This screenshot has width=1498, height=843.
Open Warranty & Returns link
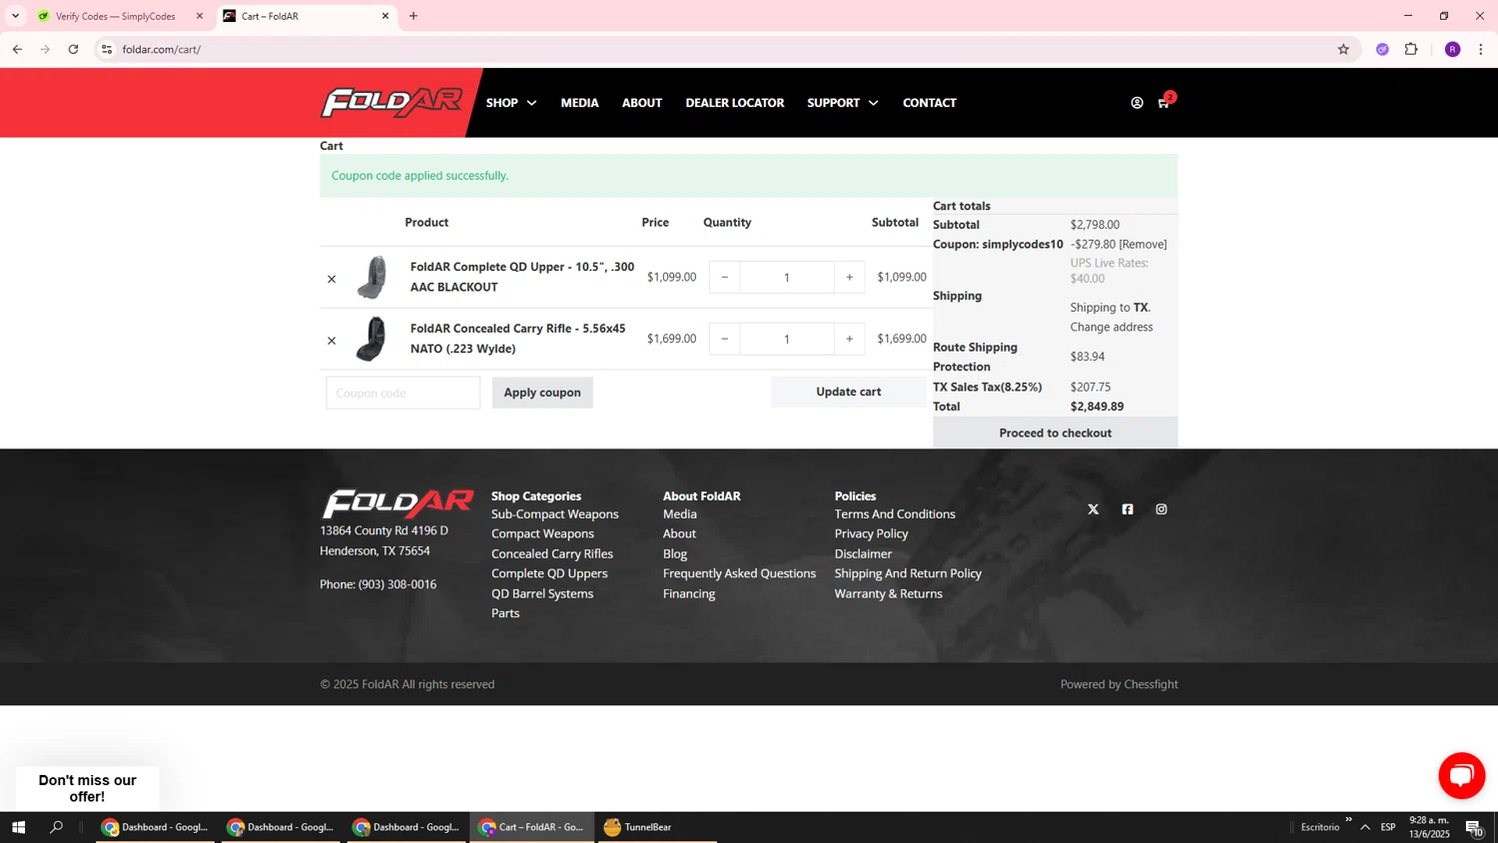[889, 593]
